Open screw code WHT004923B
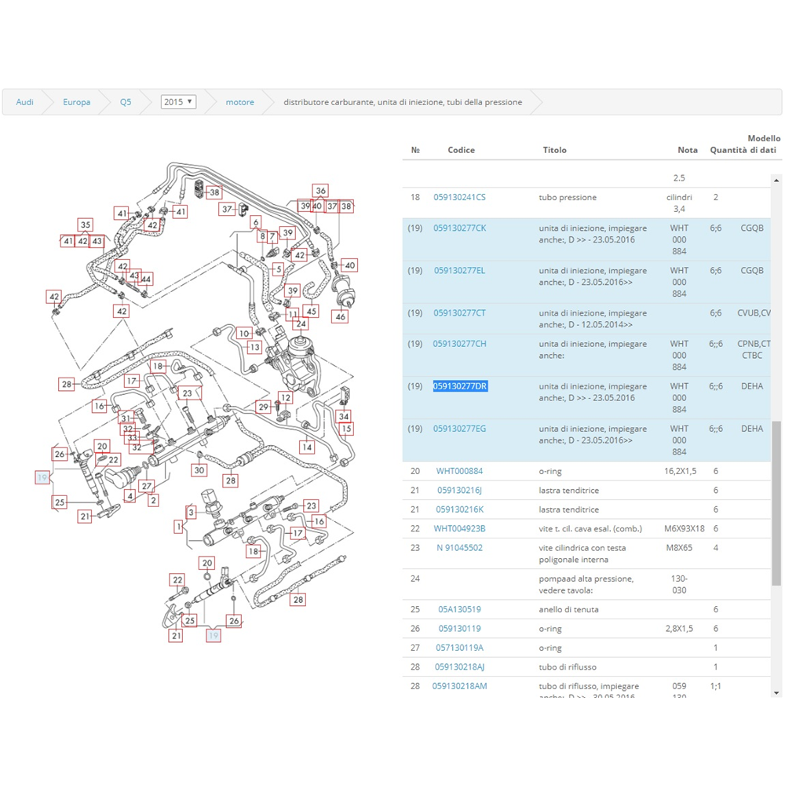Image resolution: width=785 pixels, height=785 pixels. pos(459,528)
